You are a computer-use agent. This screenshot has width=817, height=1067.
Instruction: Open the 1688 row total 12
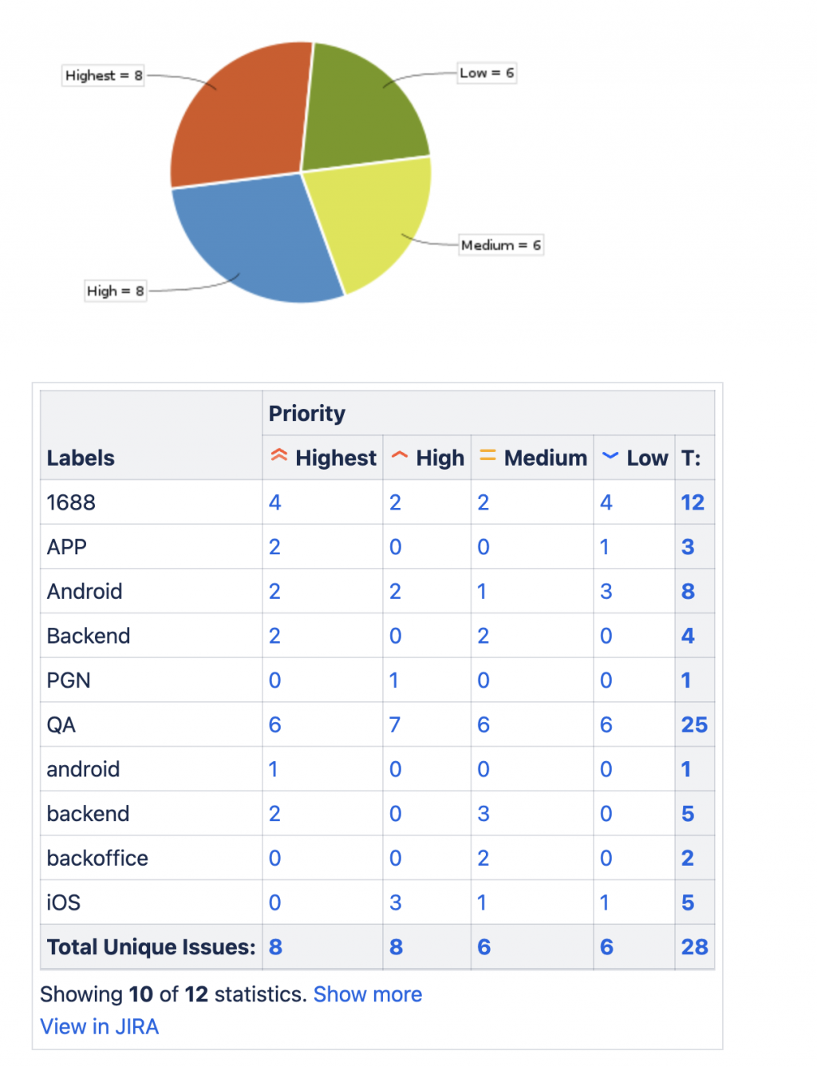coord(693,502)
